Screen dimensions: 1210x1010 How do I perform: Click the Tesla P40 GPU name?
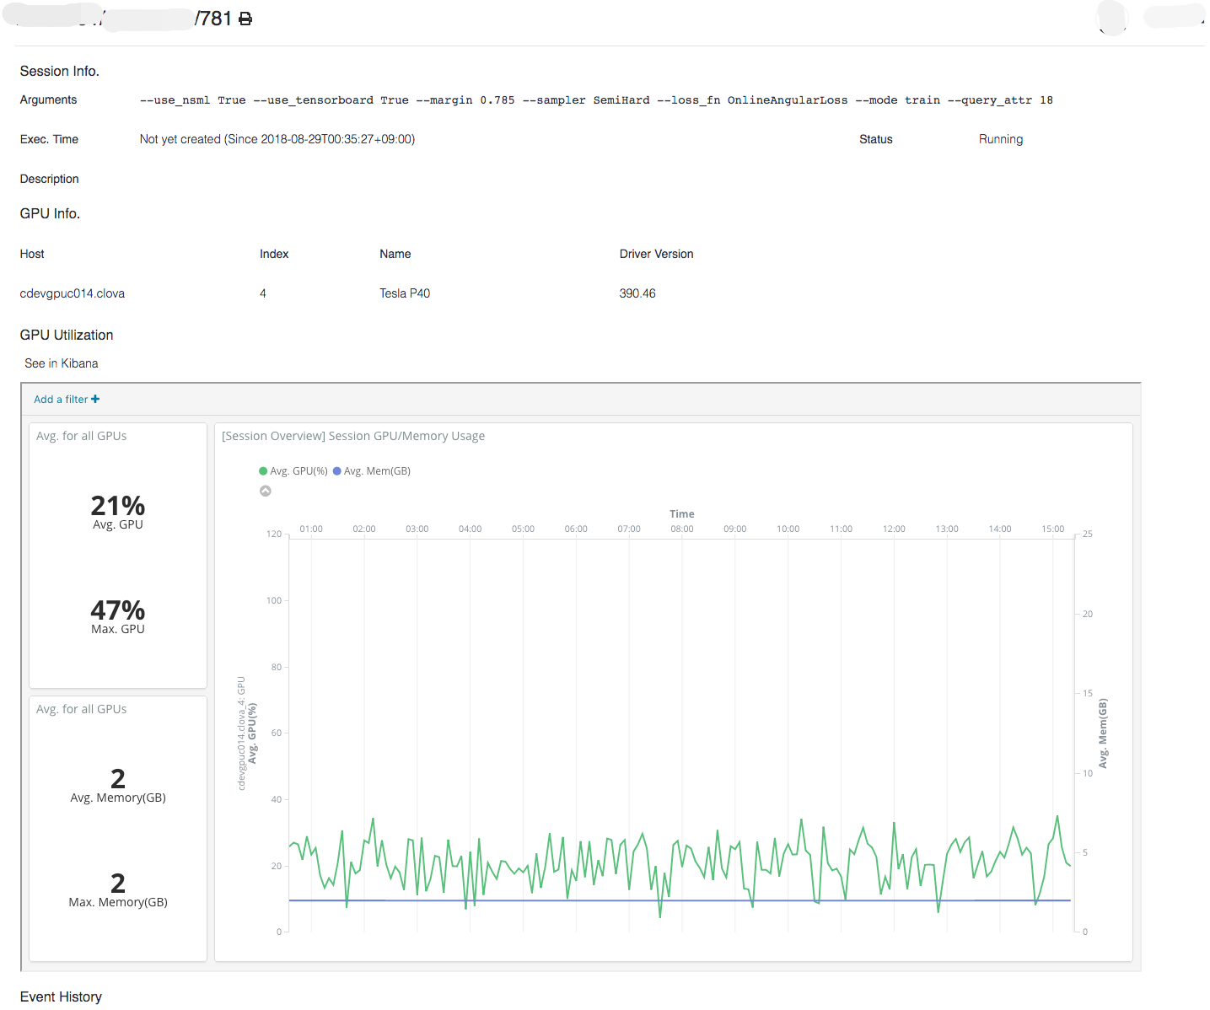[x=405, y=293]
